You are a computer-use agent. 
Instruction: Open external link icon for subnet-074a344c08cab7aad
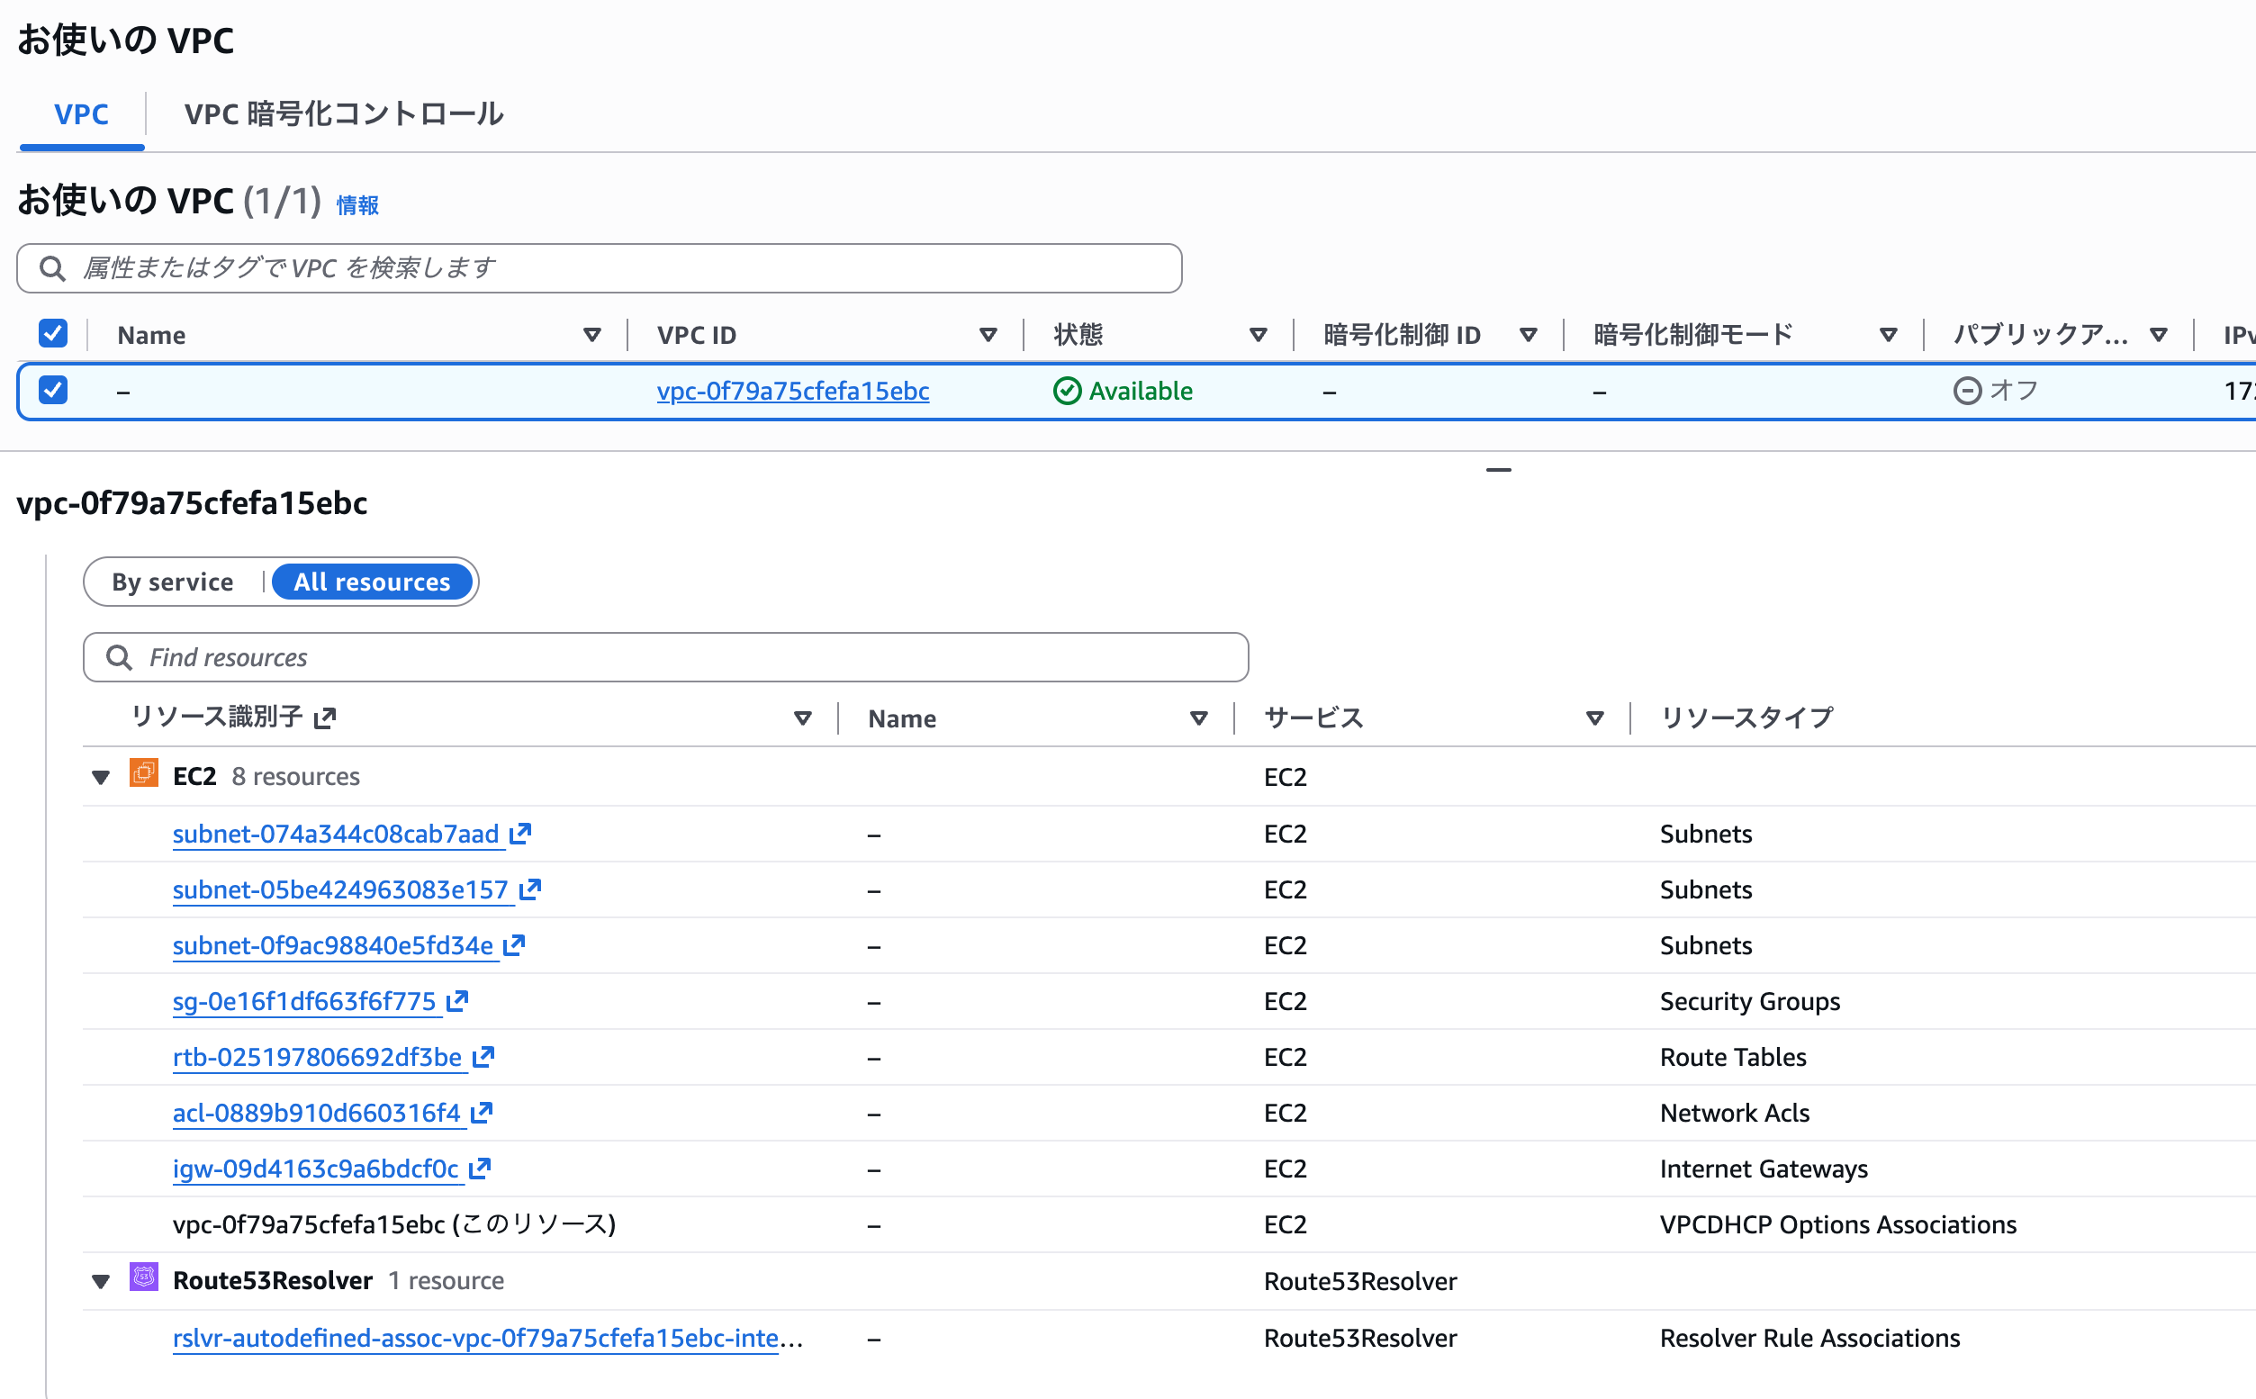click(x=520, y=834)
